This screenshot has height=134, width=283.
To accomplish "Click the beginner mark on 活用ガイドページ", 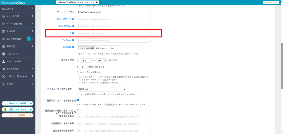I will click(5, 109).
